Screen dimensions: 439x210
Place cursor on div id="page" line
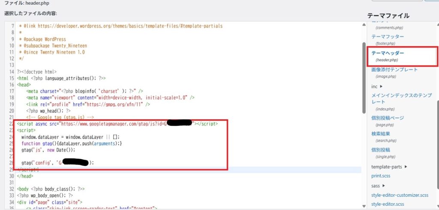pos(50,202)
